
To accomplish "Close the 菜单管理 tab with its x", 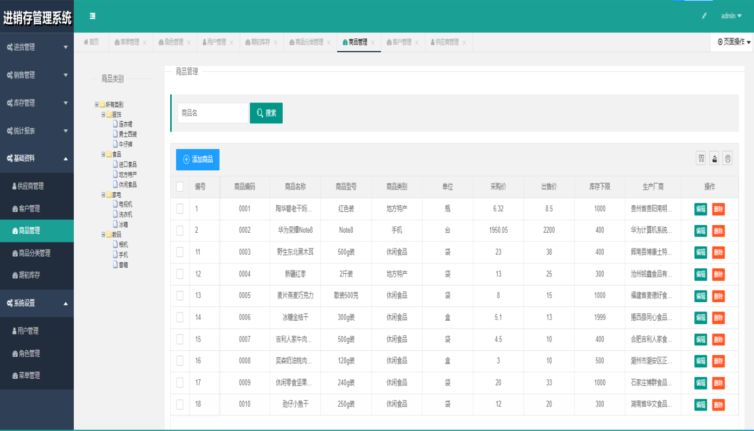I will [144, 42].
